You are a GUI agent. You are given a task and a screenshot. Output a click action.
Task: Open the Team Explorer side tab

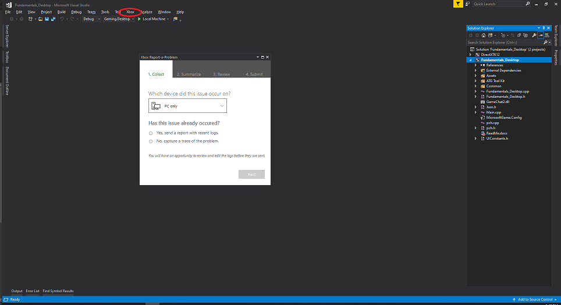click(x=556, y=36)
